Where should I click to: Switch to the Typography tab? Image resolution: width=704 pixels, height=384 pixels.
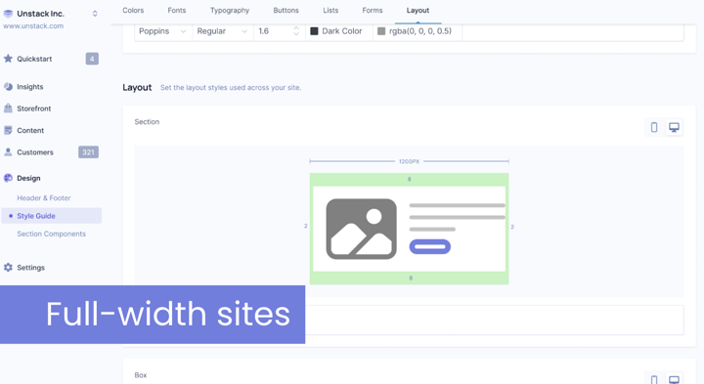pyautogui.click(x=230, y=11)
